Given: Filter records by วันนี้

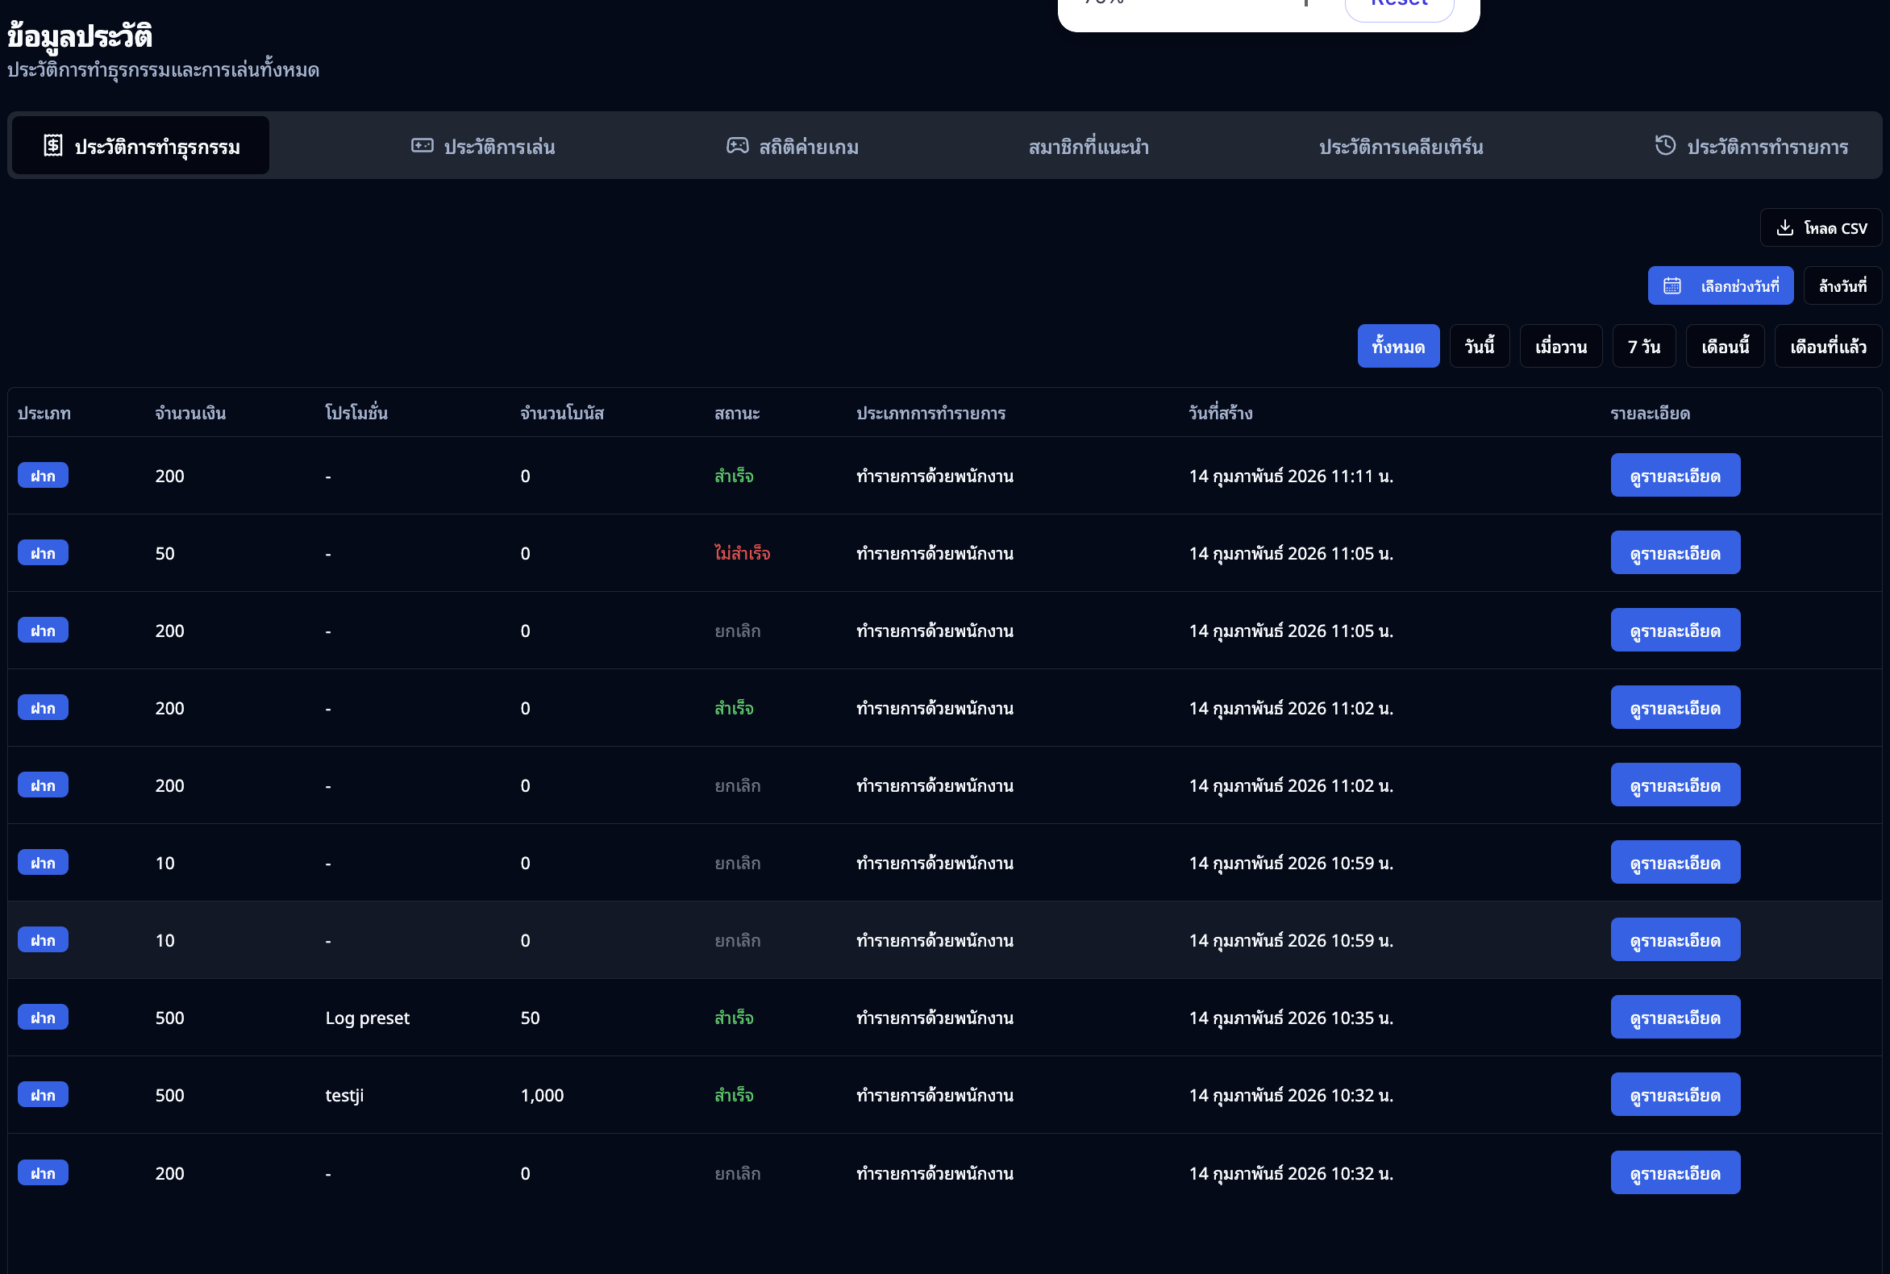Looking at the screenshot, I should click(x=1479, y=347).
